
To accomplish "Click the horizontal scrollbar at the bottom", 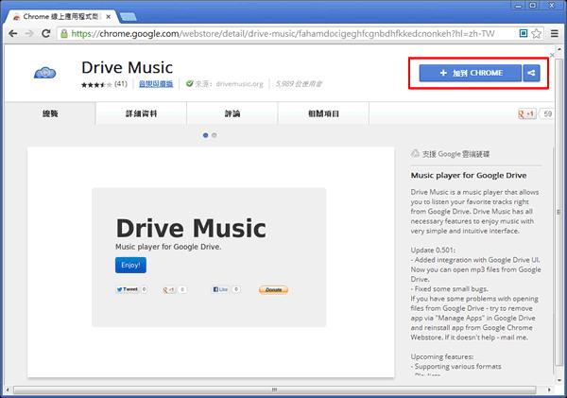I will point(274,389).
